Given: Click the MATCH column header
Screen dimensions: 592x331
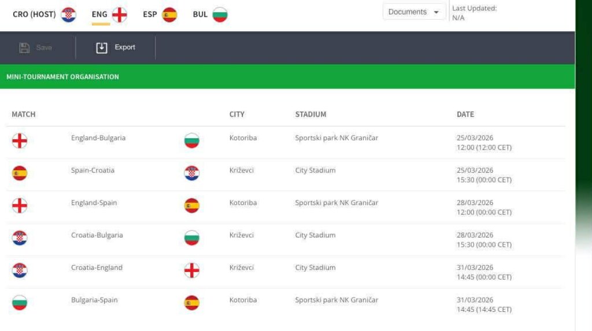Looking at the screenshot, I should (24, 114).
